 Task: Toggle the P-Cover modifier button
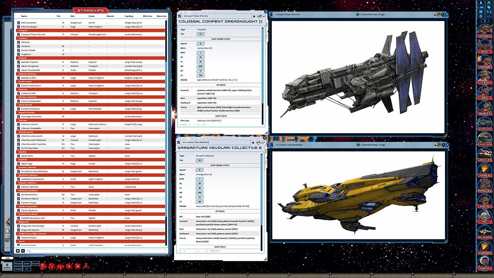point(18,263)
